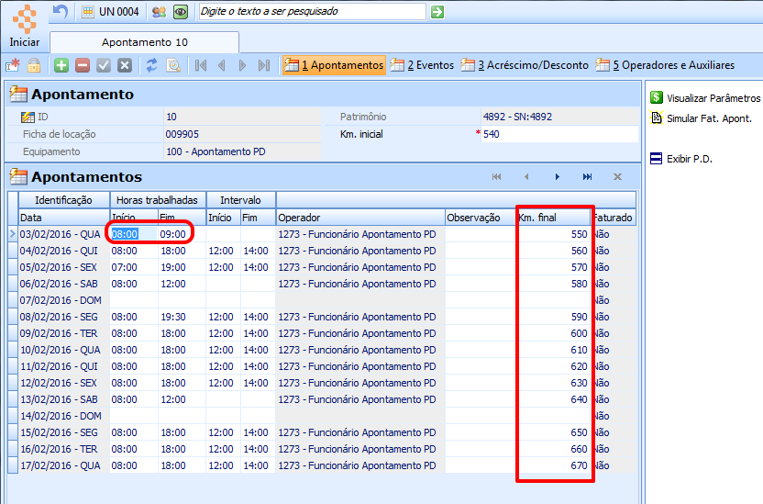Click Km. final value 600
Viewport: 763px width, 504px height.
tap(579, 333)
